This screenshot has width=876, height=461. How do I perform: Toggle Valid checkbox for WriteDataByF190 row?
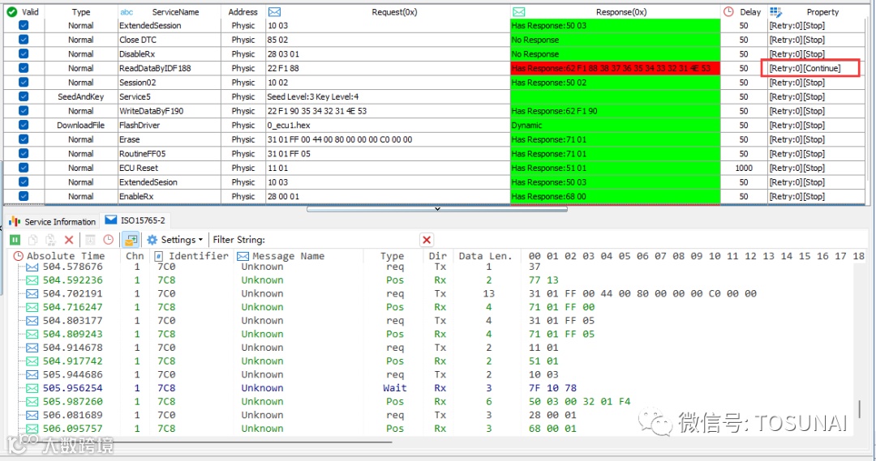tap(24, 111)
